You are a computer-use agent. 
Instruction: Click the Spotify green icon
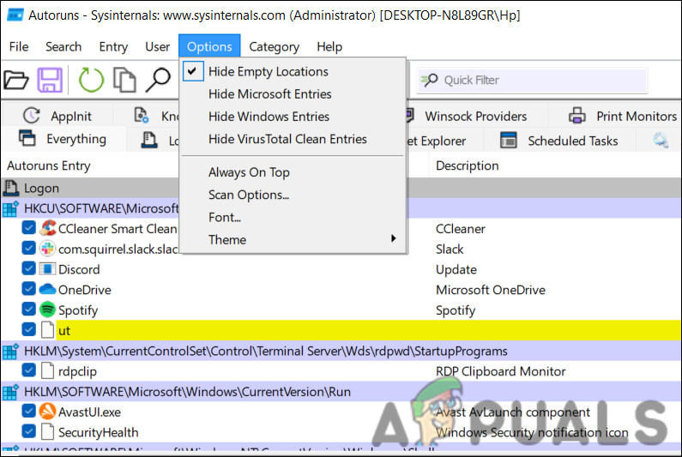click(x=47, y=310)
